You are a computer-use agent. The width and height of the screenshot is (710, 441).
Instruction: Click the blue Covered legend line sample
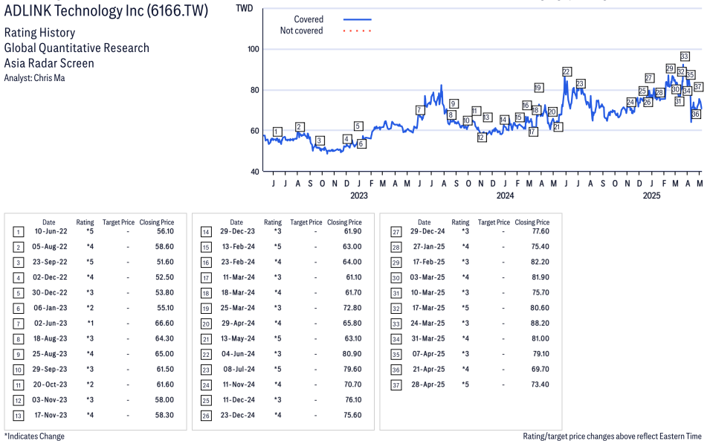(358, 19)
